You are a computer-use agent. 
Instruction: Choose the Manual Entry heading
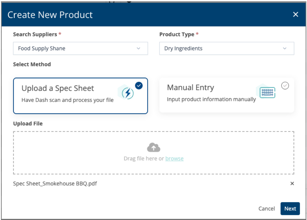pyautogui.click(x=190, y=88)
